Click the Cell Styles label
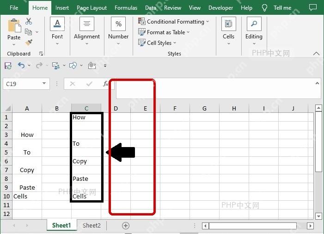Viewport: 324px width, 234px height. (159, 43)
